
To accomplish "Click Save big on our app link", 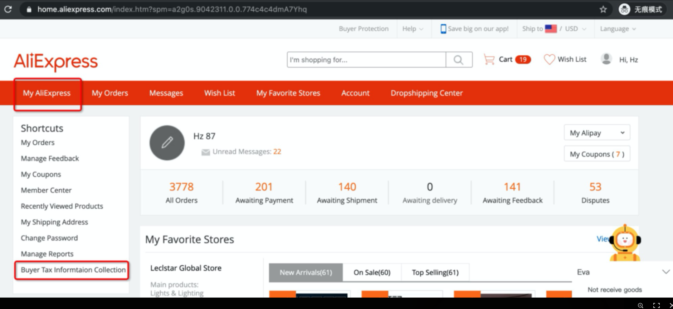I will pyautogui.click(x=478, y=29).
